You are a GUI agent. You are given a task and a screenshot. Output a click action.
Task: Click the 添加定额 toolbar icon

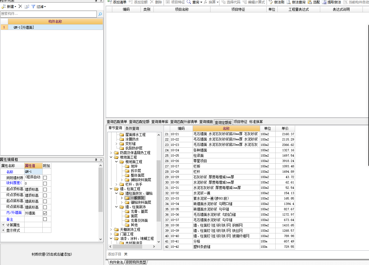pyautogui.click(x=131, y=2)
